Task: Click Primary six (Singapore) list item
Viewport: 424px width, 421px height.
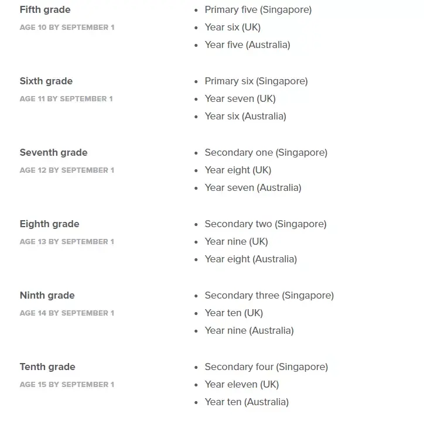Action: [x=256, y=81]
